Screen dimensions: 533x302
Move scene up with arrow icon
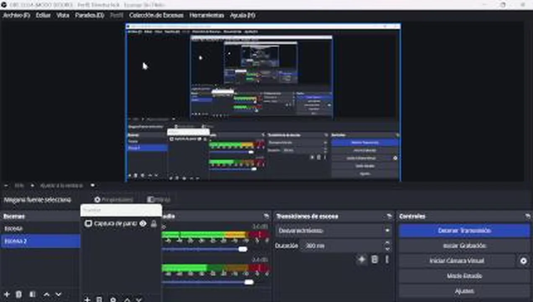pos(47,294)
